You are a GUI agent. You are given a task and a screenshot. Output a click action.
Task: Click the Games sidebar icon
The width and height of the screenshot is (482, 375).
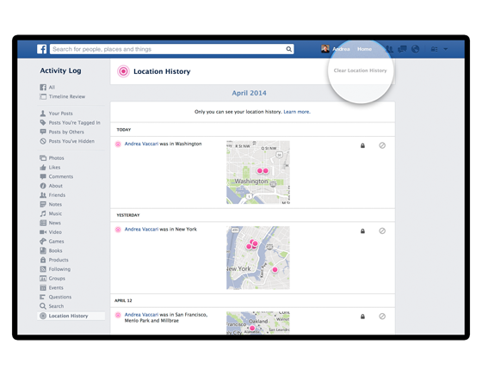(43, 241)
